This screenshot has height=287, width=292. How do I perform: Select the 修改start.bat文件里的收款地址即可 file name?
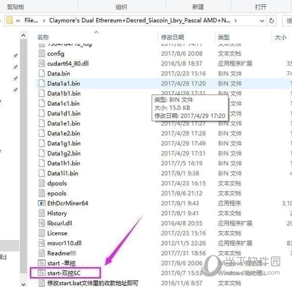[93, 283]
